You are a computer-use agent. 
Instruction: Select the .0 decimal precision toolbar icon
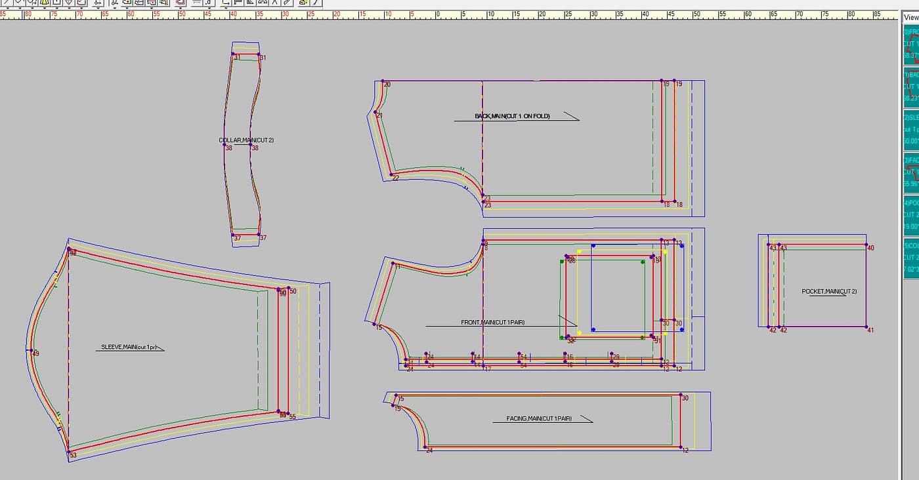click(208, 3)
